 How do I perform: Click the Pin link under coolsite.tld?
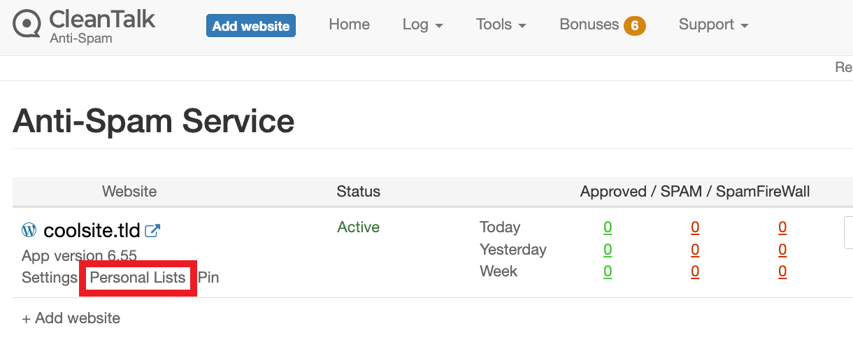point(208,278)
